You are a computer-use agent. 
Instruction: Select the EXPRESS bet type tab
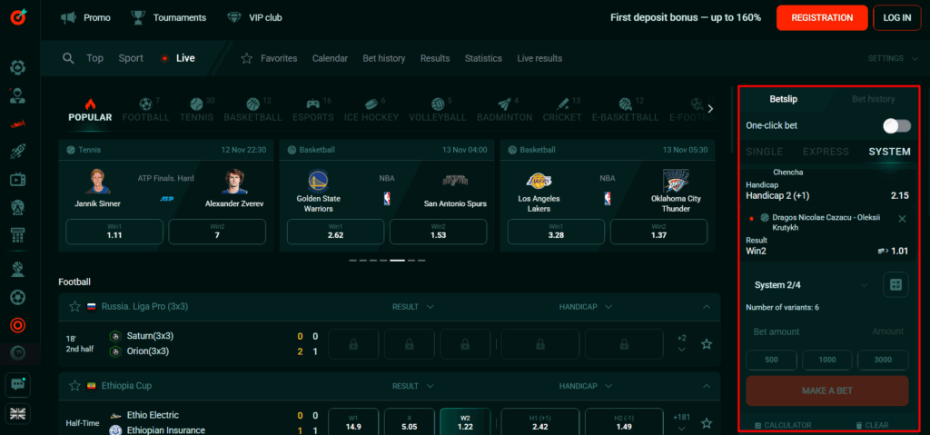point(826,152)
